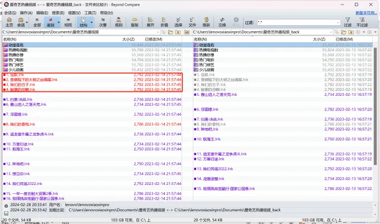Expand the left folder path history dropdown
Screen dimensions: 380x224
[x=158, y=32]
